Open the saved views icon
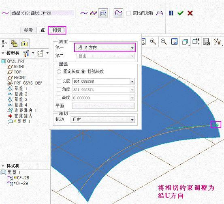Viewport: 224px width, 204px height. [196, 41]
